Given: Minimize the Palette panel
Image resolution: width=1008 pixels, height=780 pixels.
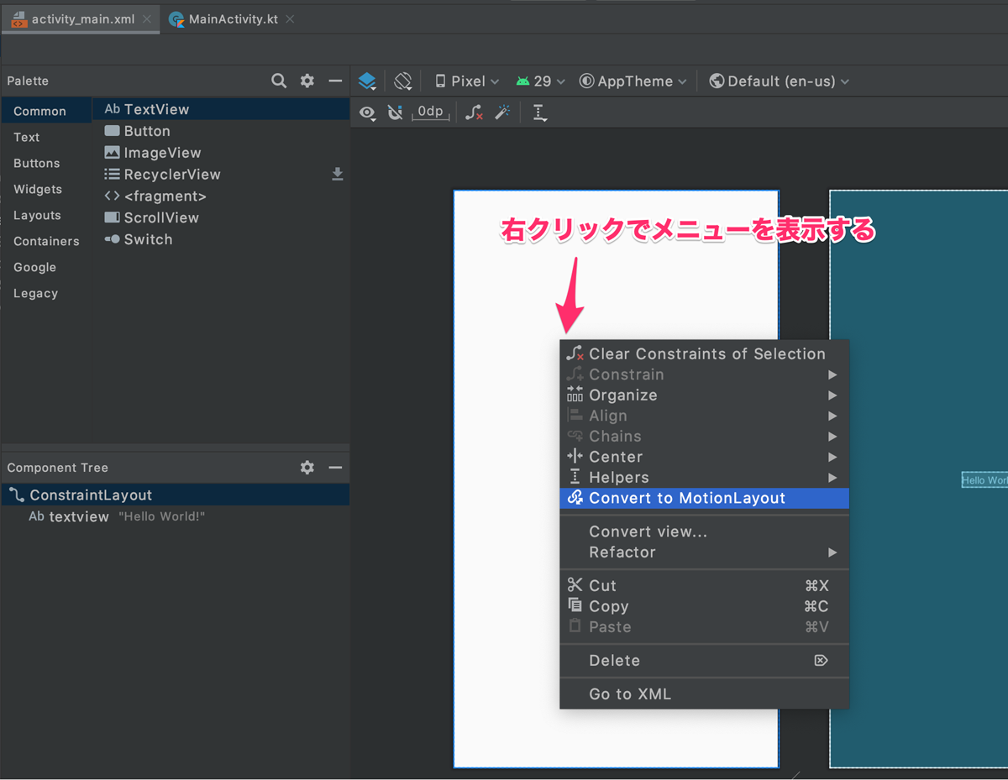Looking at the screenshot, I should coord(335,81).
